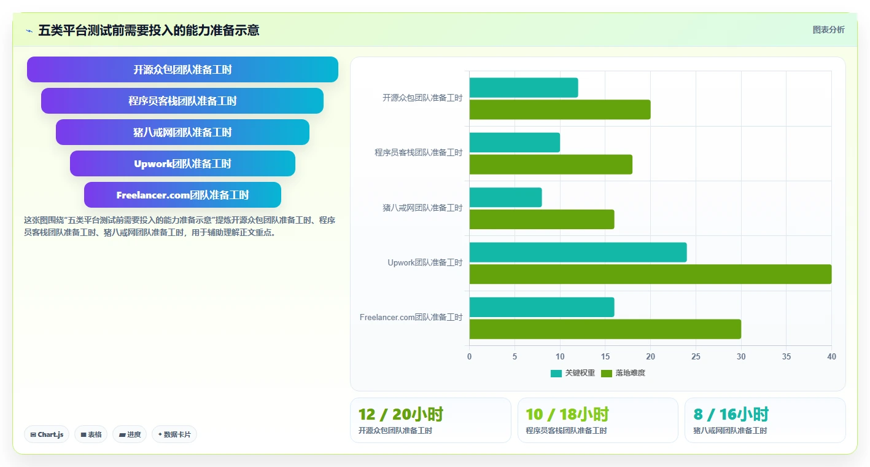The width and height of the screenshot is (870, 467).
Task: Select the Upwork团队准备工时 funnel bar
Action: click(182, 163)
